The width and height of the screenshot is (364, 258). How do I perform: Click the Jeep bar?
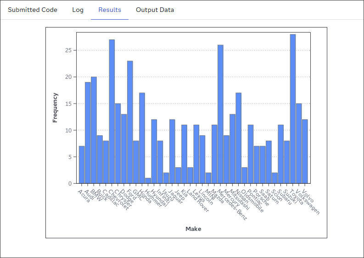click(x=178, y=176)
